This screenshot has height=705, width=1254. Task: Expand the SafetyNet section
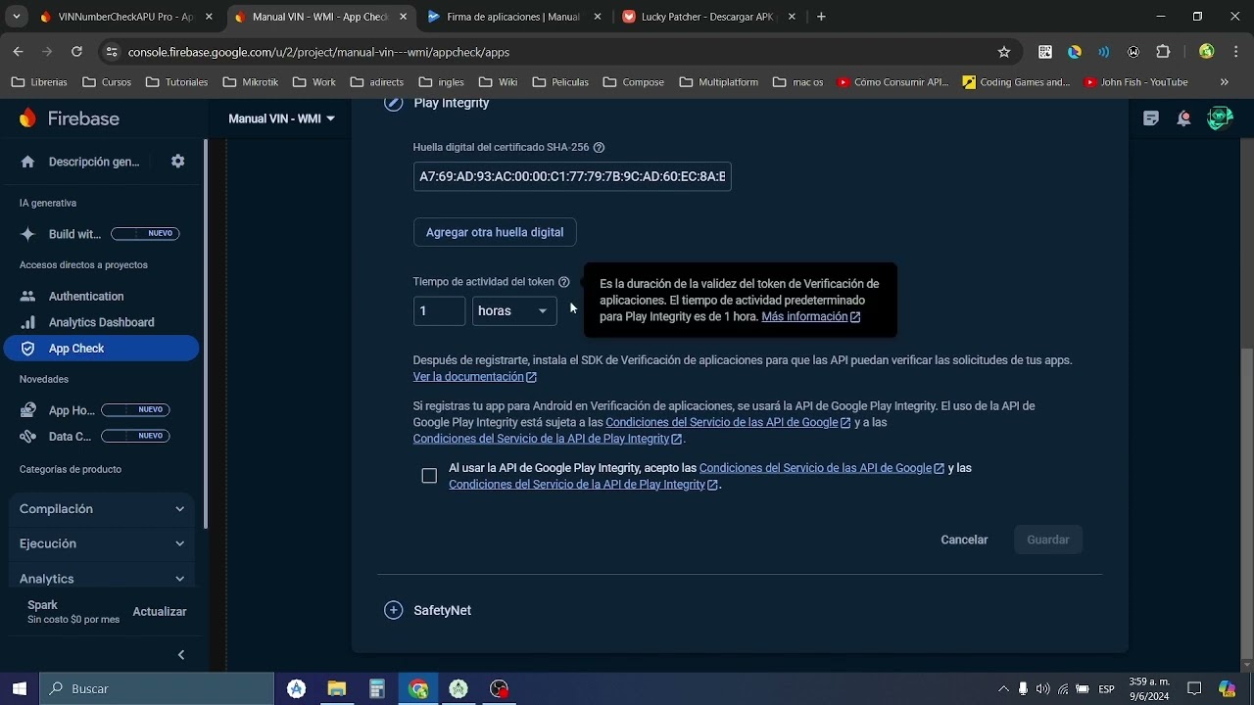click(x=394, y=610)
